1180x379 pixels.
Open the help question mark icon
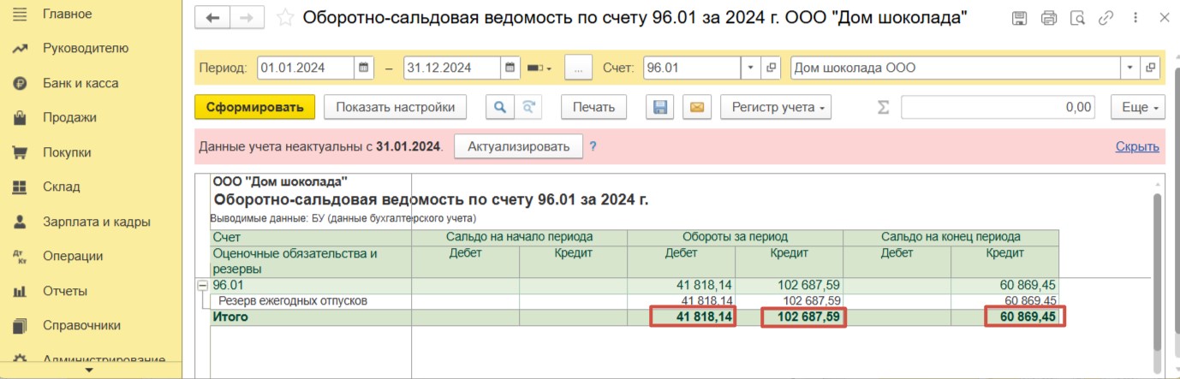(x=593, y=146)
